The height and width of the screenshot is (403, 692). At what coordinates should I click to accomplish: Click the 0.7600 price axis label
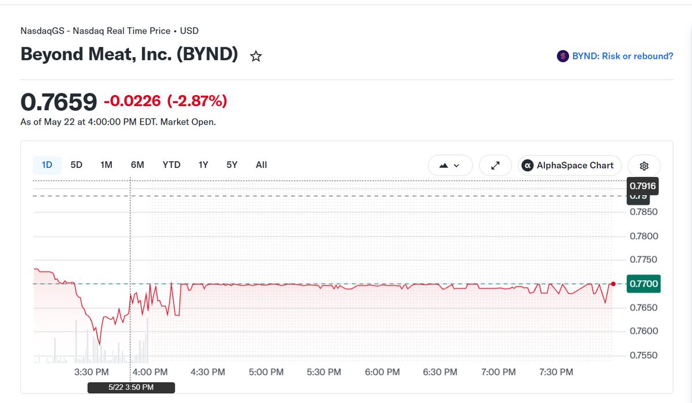coord(644,332)
